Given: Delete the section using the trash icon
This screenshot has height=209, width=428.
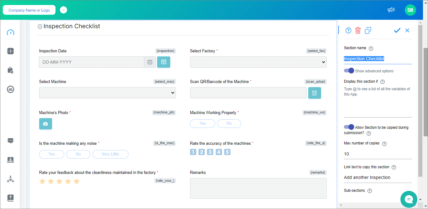Looking at the screenshot, I should (358, 30).
